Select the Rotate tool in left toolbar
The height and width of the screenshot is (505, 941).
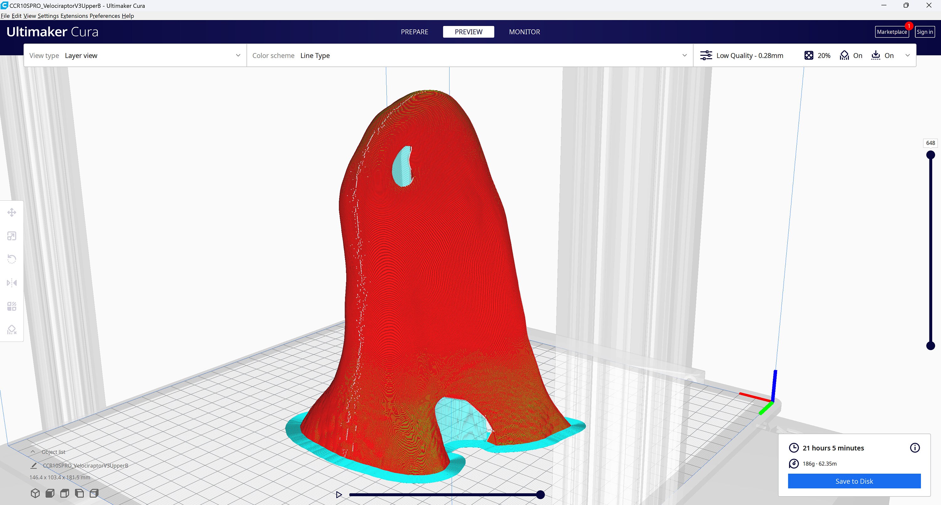(12, 259)
